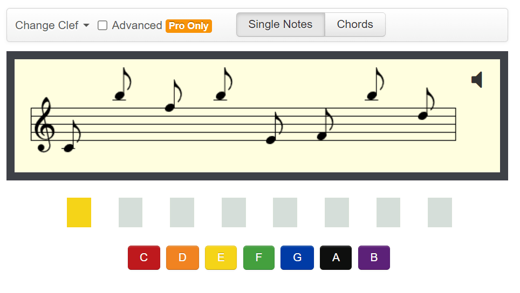Switch to Chords mode
Image resolution: width=520 pixels, height=293 pixels.
tap(355, 25)
